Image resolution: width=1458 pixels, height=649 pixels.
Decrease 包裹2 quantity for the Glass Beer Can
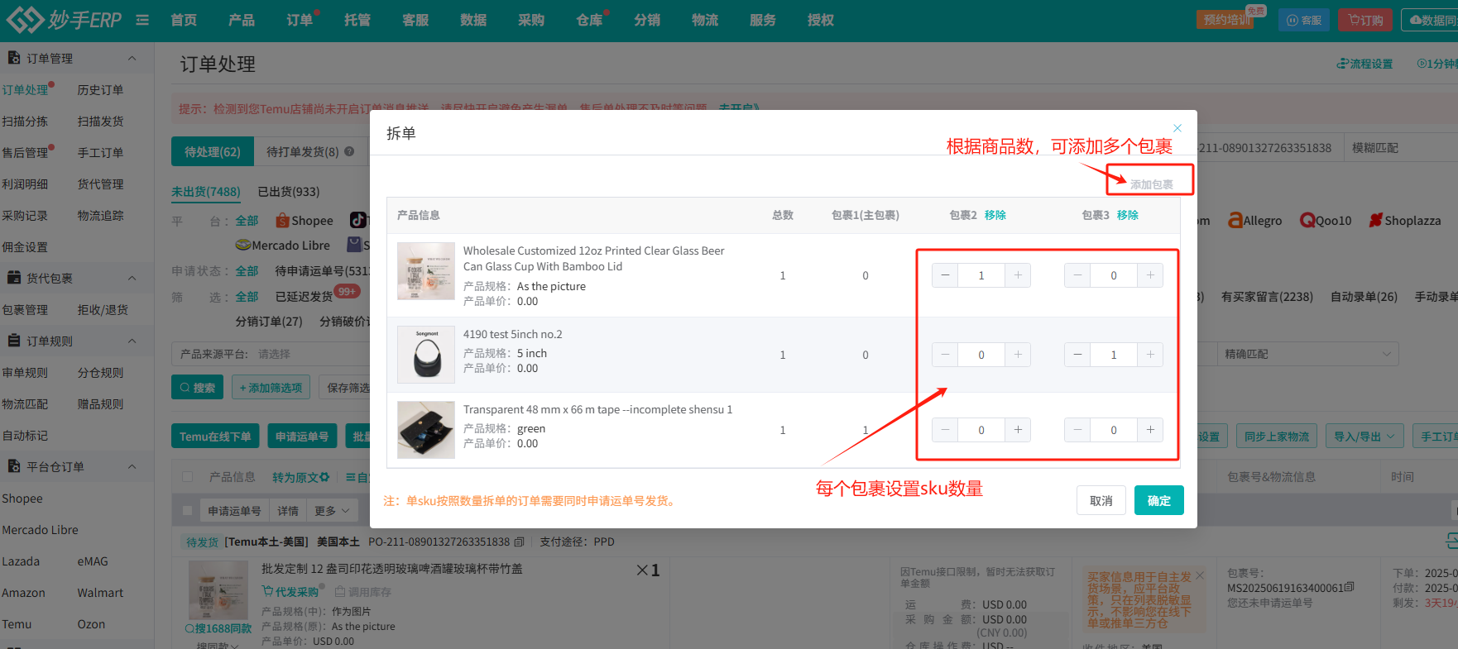[x=945, y=275]
